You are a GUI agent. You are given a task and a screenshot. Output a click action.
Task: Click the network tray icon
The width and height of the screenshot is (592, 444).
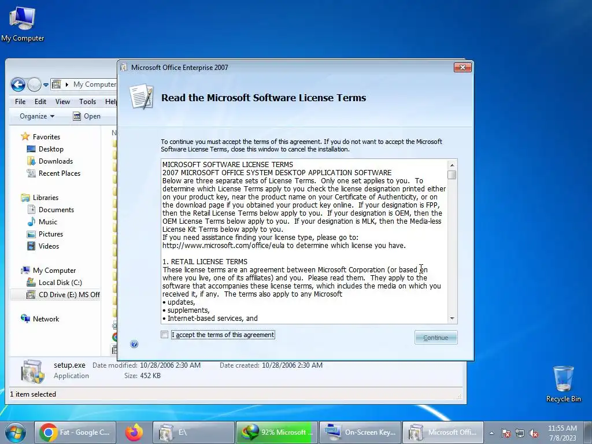520,433
